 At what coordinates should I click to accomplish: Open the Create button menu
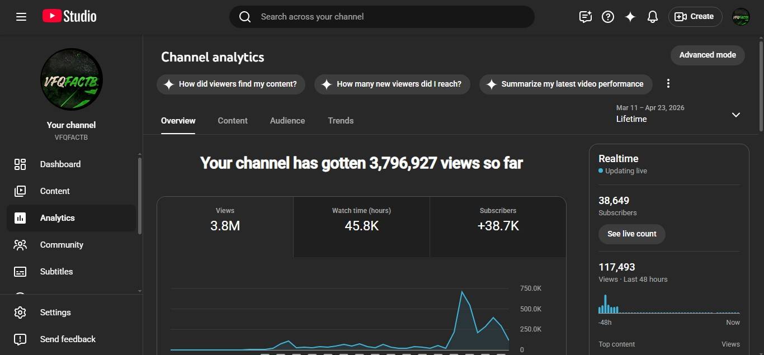pyautogui.click(x=695, y=17)
